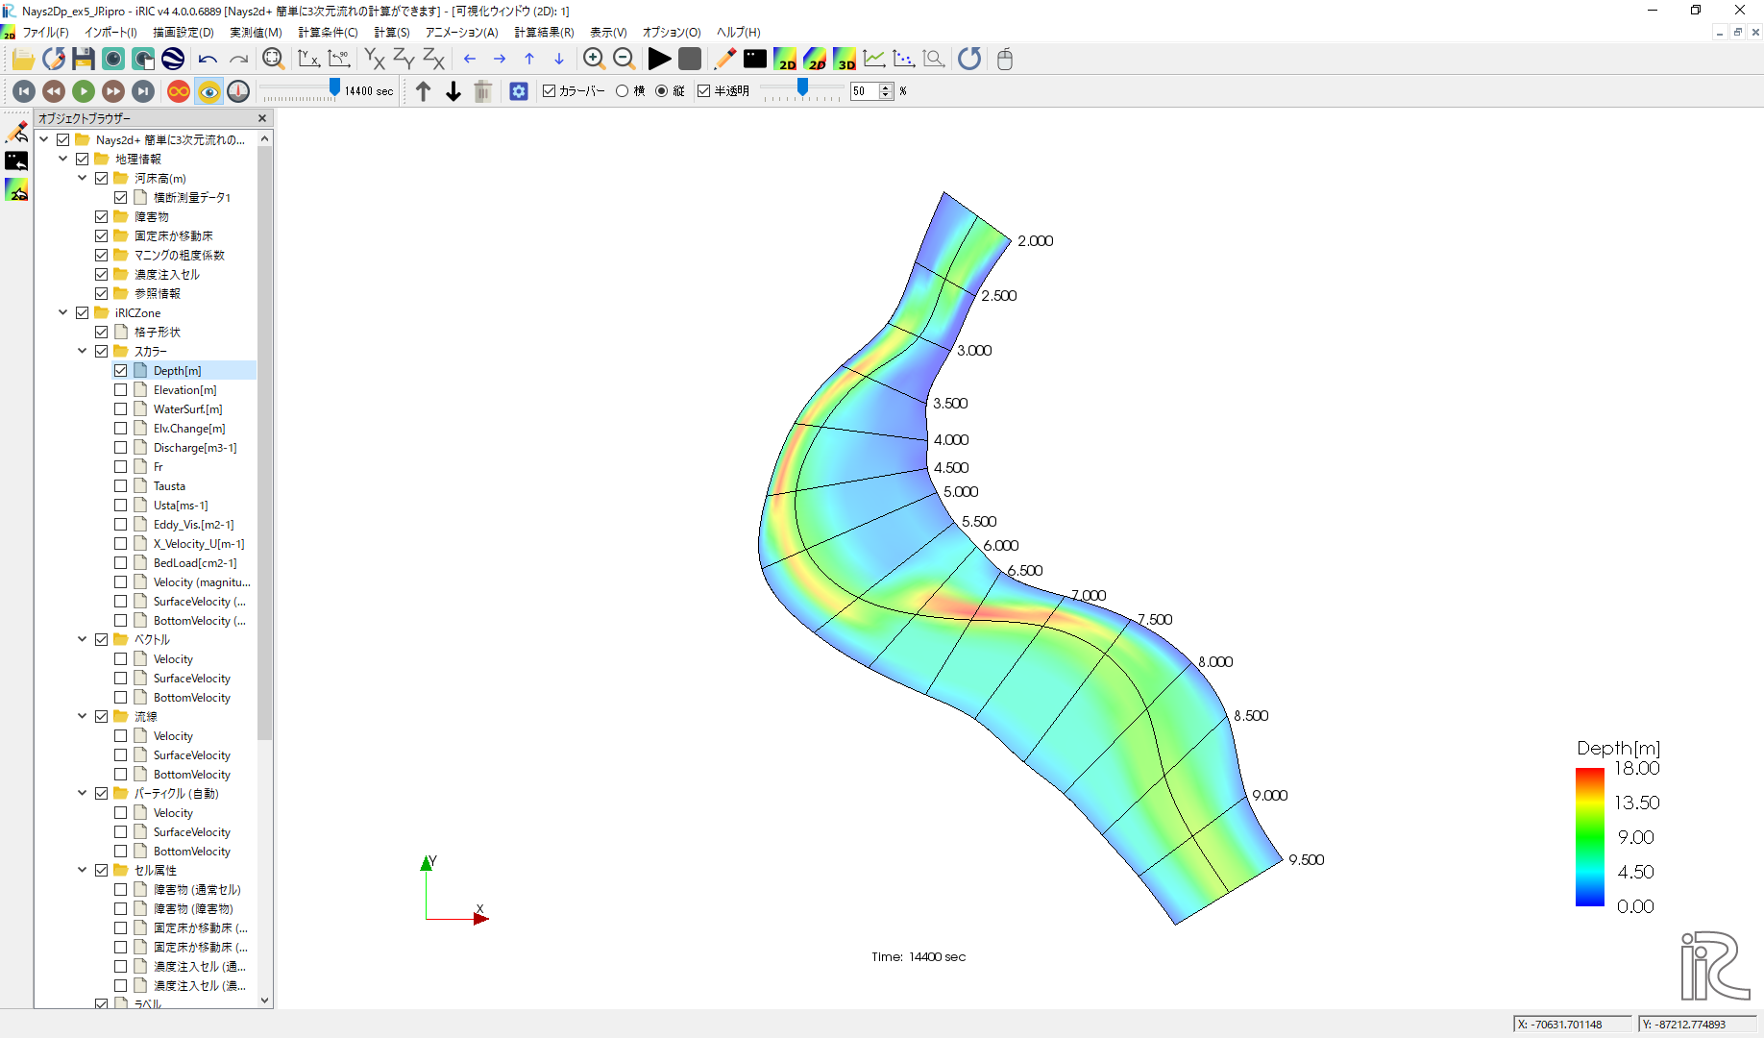Image resolution: width=1764 pixels, height=1038 pixels.
Task: Close the オブジェクトブラウザー panel
Action: pos(262,118)
